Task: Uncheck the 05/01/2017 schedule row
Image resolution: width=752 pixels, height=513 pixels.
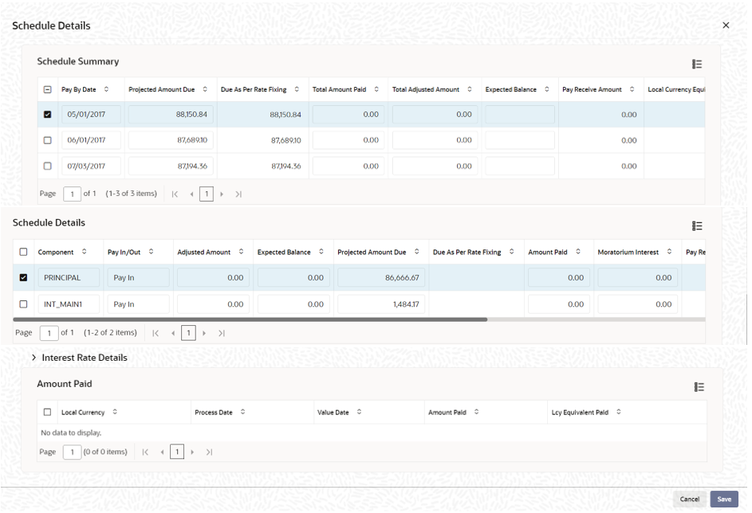Action: (48, 115)
